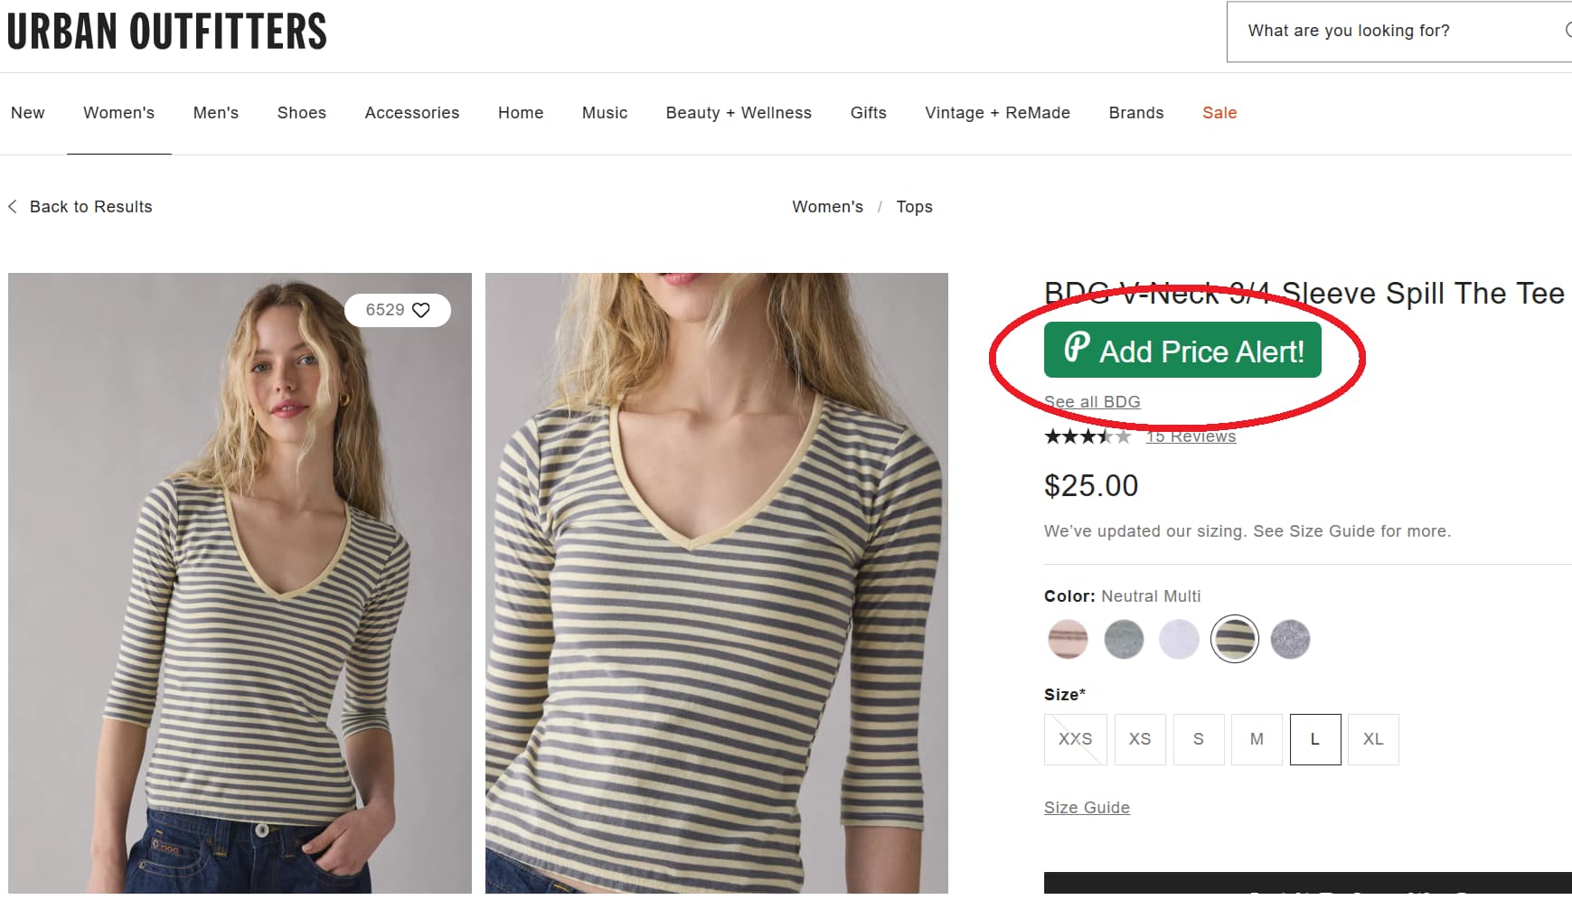The image size is (1572, 900).
Task: Open the Size Guide link
Action: coord(1086,807)
